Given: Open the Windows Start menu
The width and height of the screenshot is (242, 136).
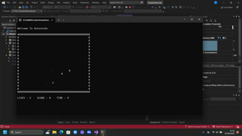Looking at the screenshot, I should tap(5, 132).
